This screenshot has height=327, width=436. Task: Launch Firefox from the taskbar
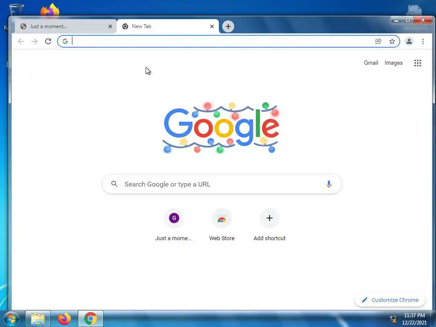(64, 318)
